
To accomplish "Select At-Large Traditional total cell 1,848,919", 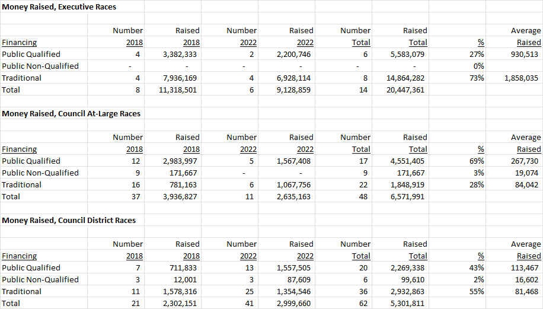I will point(407,184).
